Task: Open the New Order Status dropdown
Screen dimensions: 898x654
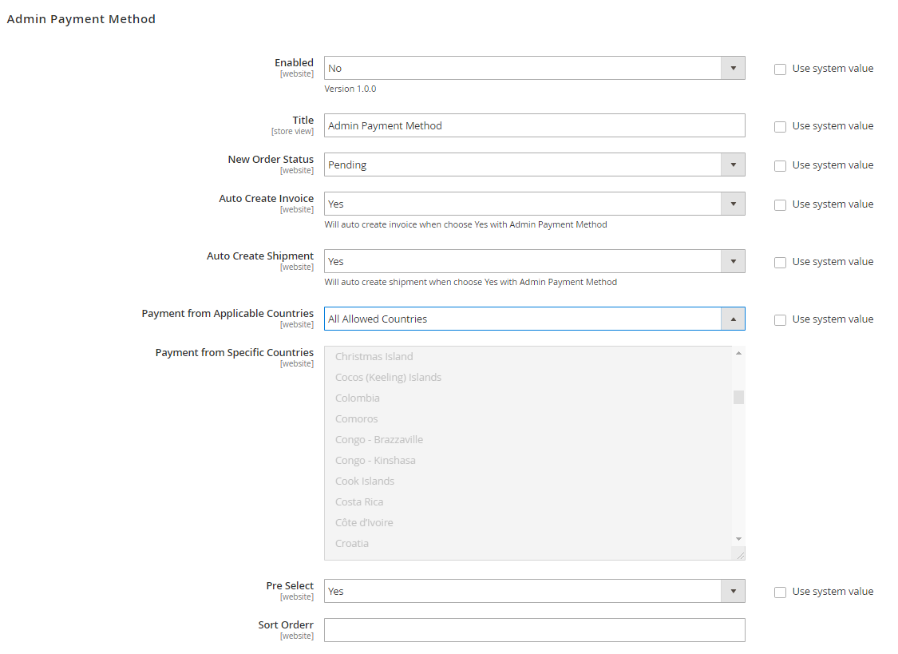Action: [534, 165]
